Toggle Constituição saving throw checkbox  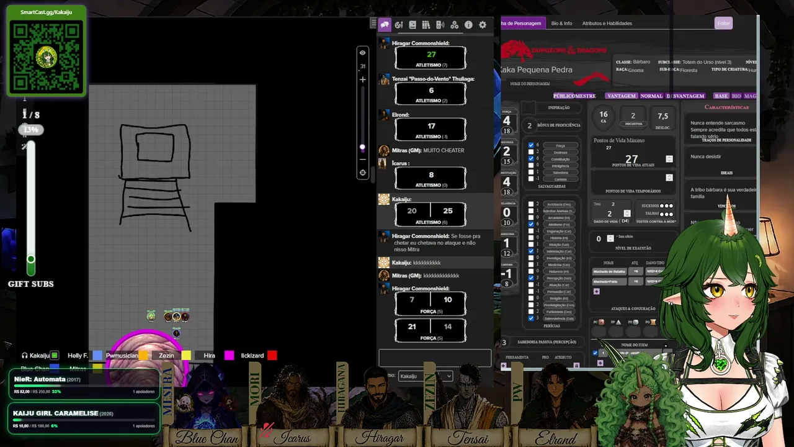click(x=531, y=159)
